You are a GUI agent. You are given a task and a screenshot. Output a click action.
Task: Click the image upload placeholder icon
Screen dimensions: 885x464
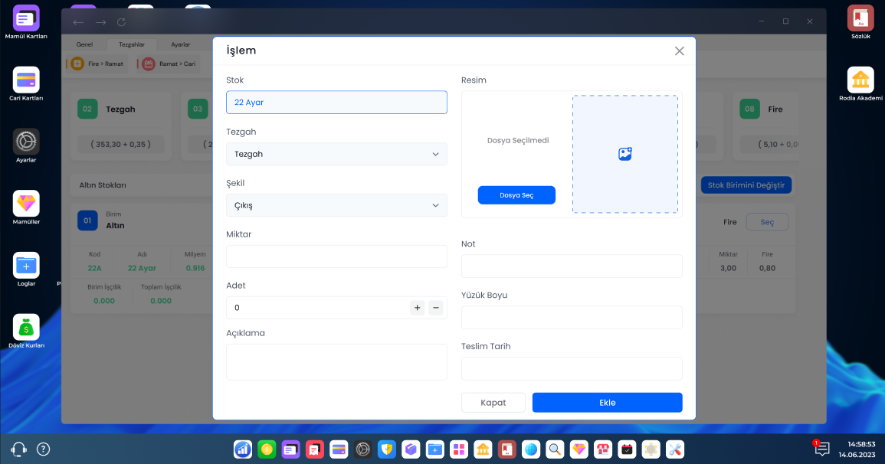tap(624, 154)
